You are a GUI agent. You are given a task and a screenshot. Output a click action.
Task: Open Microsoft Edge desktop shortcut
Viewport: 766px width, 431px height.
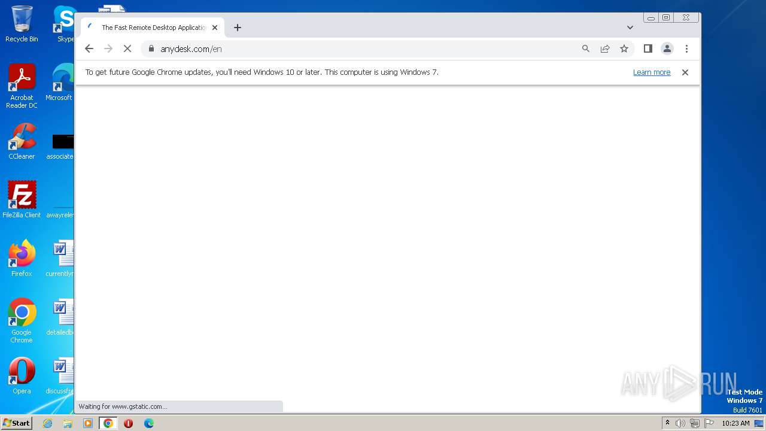coord(62,83)
